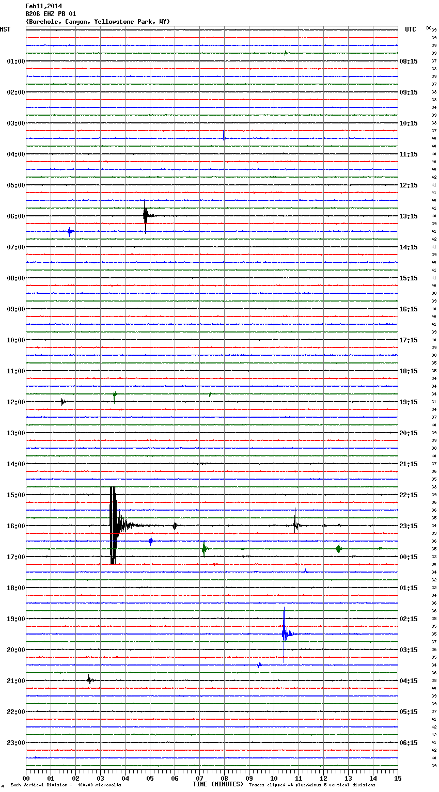The width and height of the screenshot is (439, 792).
Task: Click the small black event on the 21:00 trace
Action: 89,680
